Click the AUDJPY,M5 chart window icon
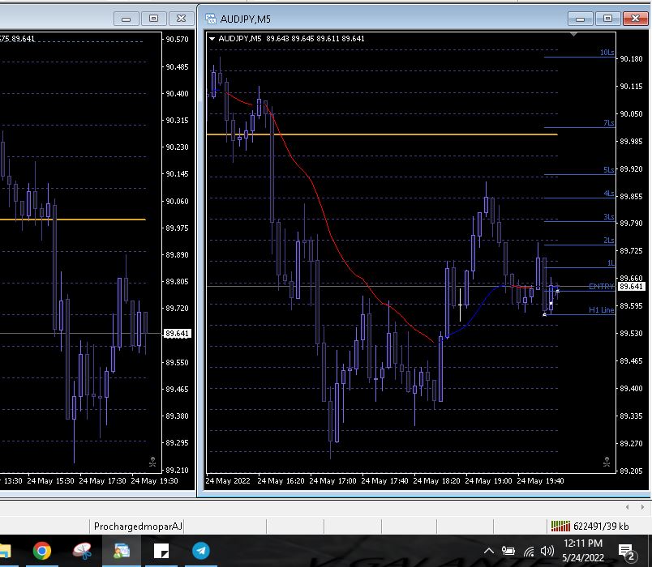Viewport: 652px width, 567px height. [212, 19]
